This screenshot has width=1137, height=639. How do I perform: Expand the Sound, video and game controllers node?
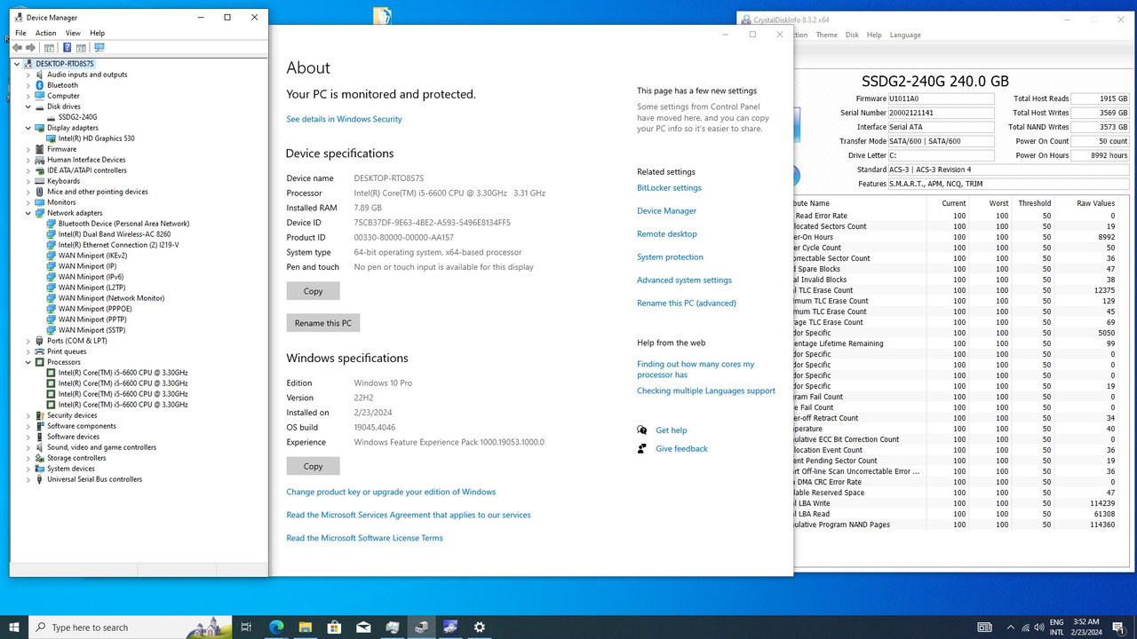point(28,447)
